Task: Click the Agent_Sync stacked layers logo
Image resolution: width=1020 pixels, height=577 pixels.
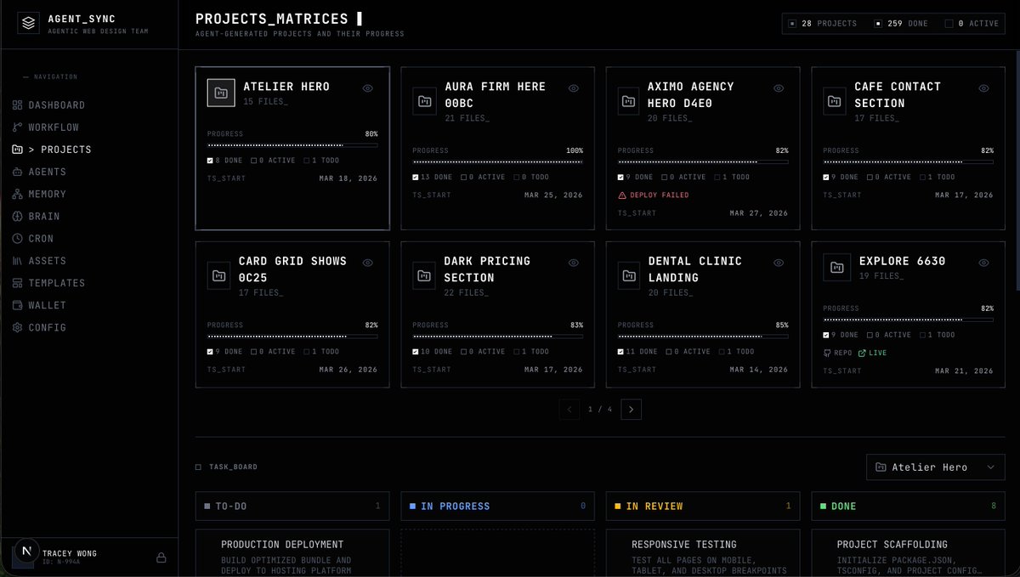Action: 29,24
